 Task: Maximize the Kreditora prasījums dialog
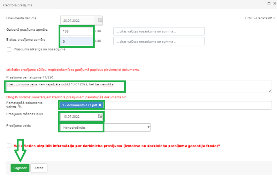click(268, 3)
